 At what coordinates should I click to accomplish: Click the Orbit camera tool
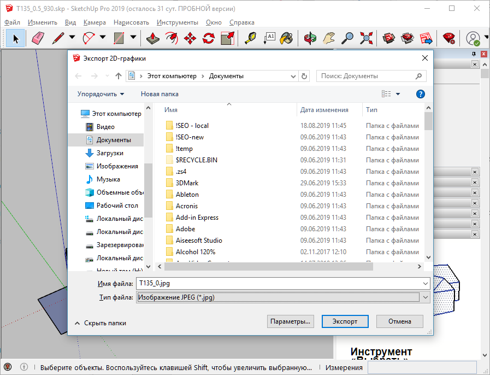310,38
